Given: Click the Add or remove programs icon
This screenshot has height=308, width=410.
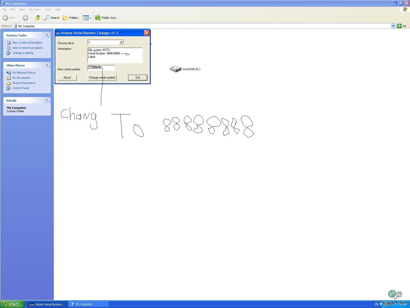Looking at the screenshot, I should (x=9, y=48).
